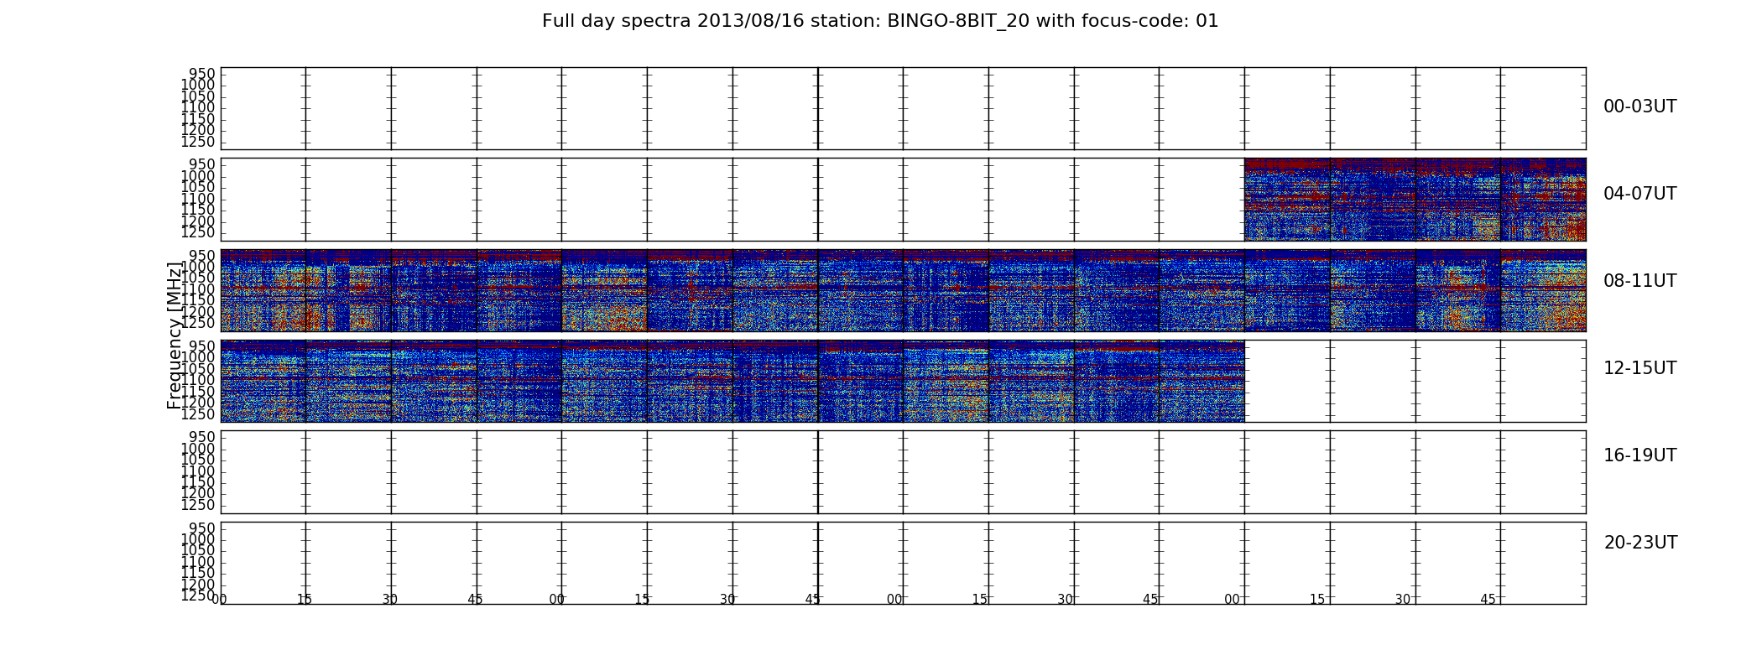Click the empty 20-23UT spectrum panel
Viewport: 1762px width, 671px height.
click(903, 563)
